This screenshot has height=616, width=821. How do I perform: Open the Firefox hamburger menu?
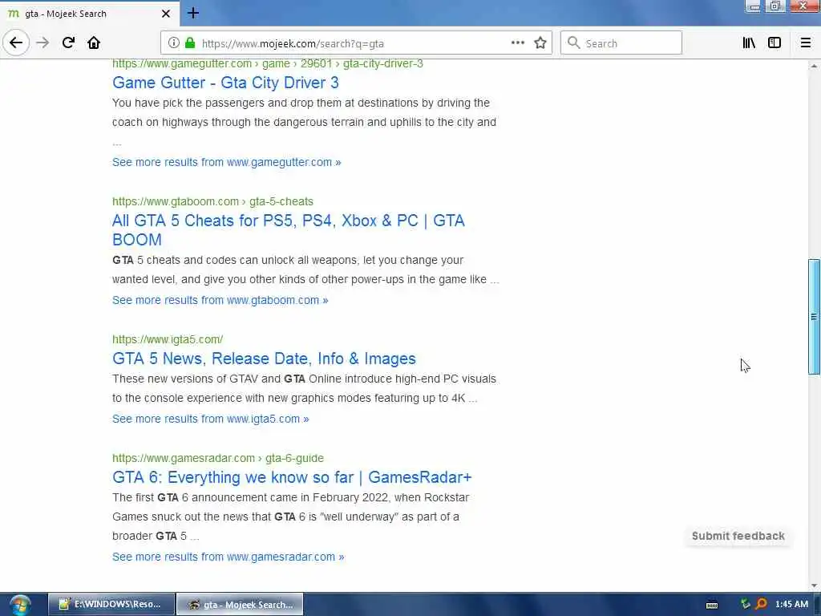pyautogui.click(x=805, y=43)
